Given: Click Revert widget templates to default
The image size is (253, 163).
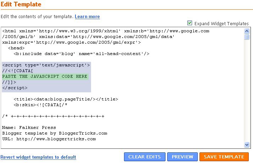Looking at the screenshot, I should tap(38, 157).
